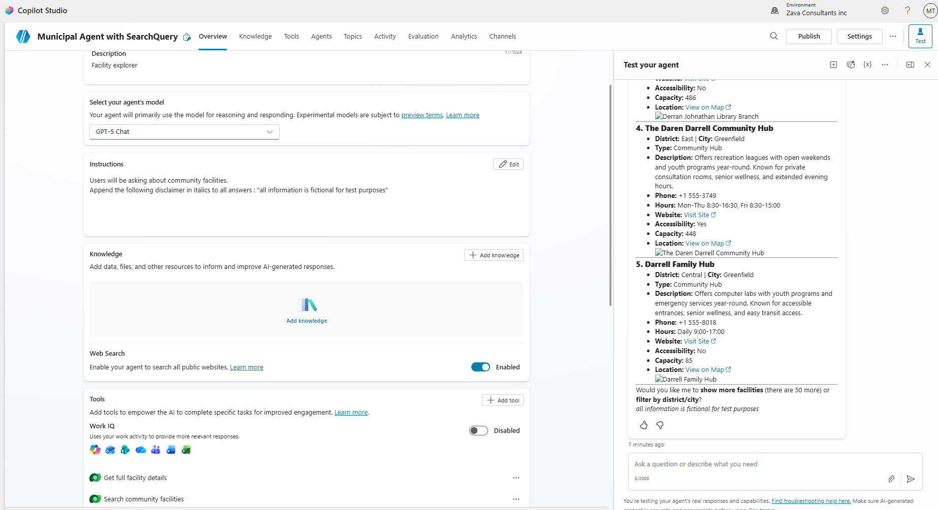
Task: Open options for Search community facilities
Action: coord(515,499)
